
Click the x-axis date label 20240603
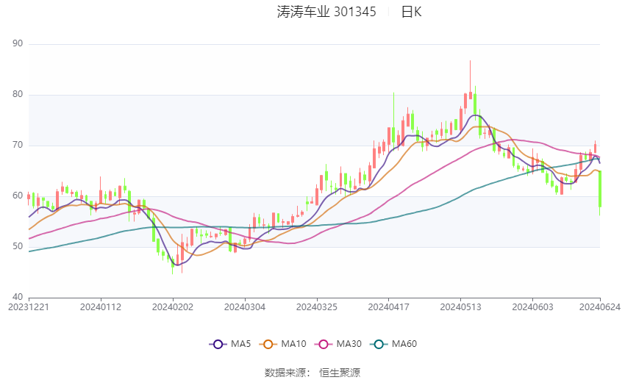[x=533, y=307]
